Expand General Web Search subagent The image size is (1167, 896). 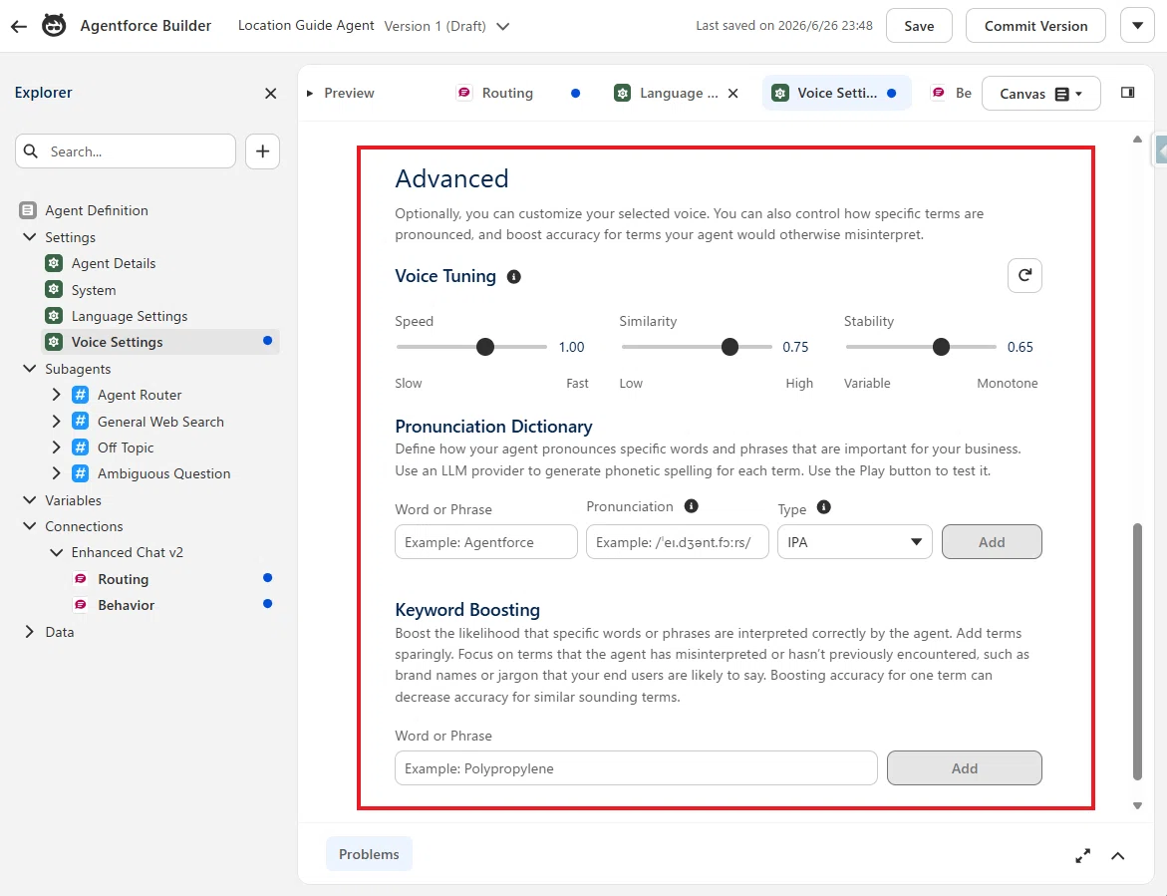56,422
